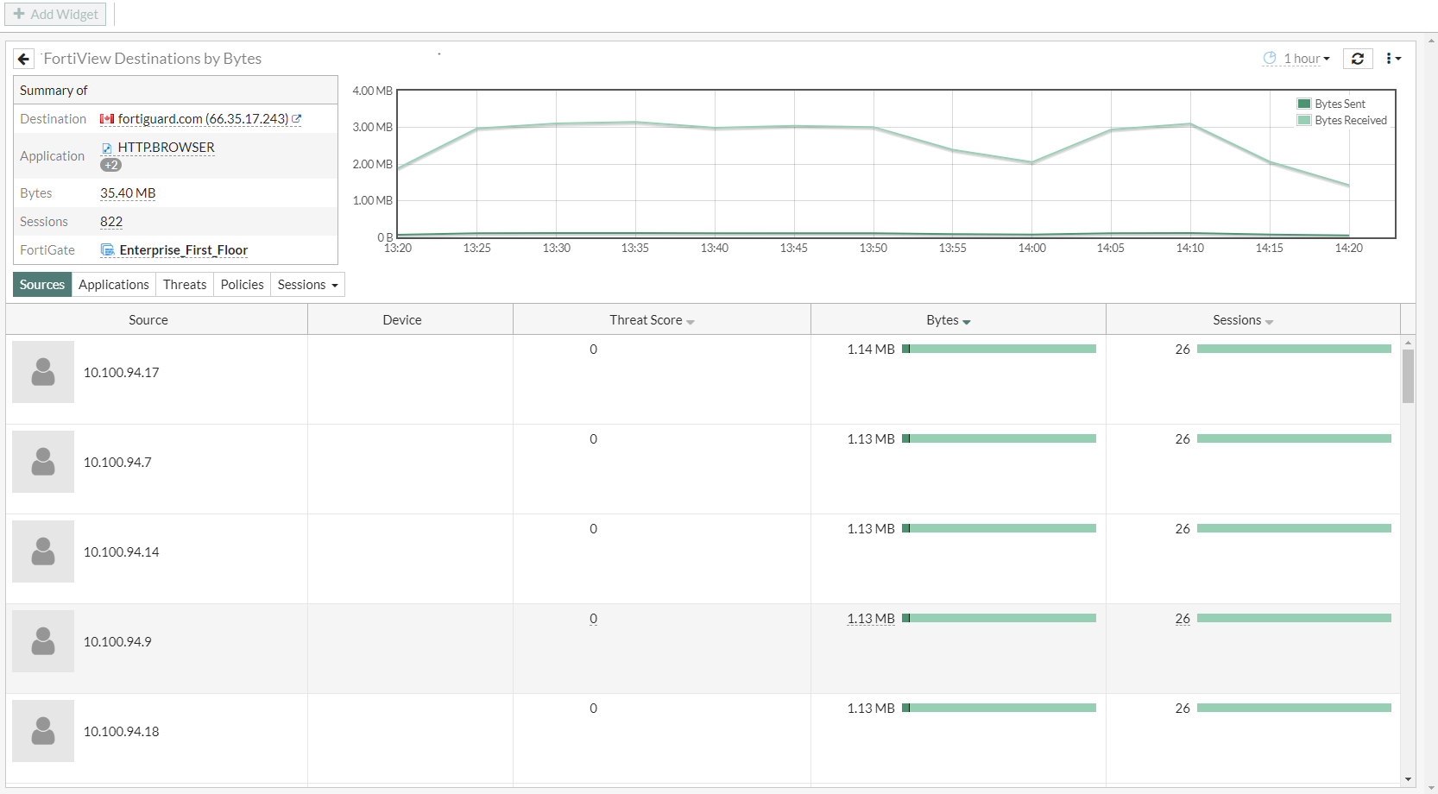The height and width of the screenshot is (794, 1438).
Task: Click the Add Widget button
Action: pos(55,14)
